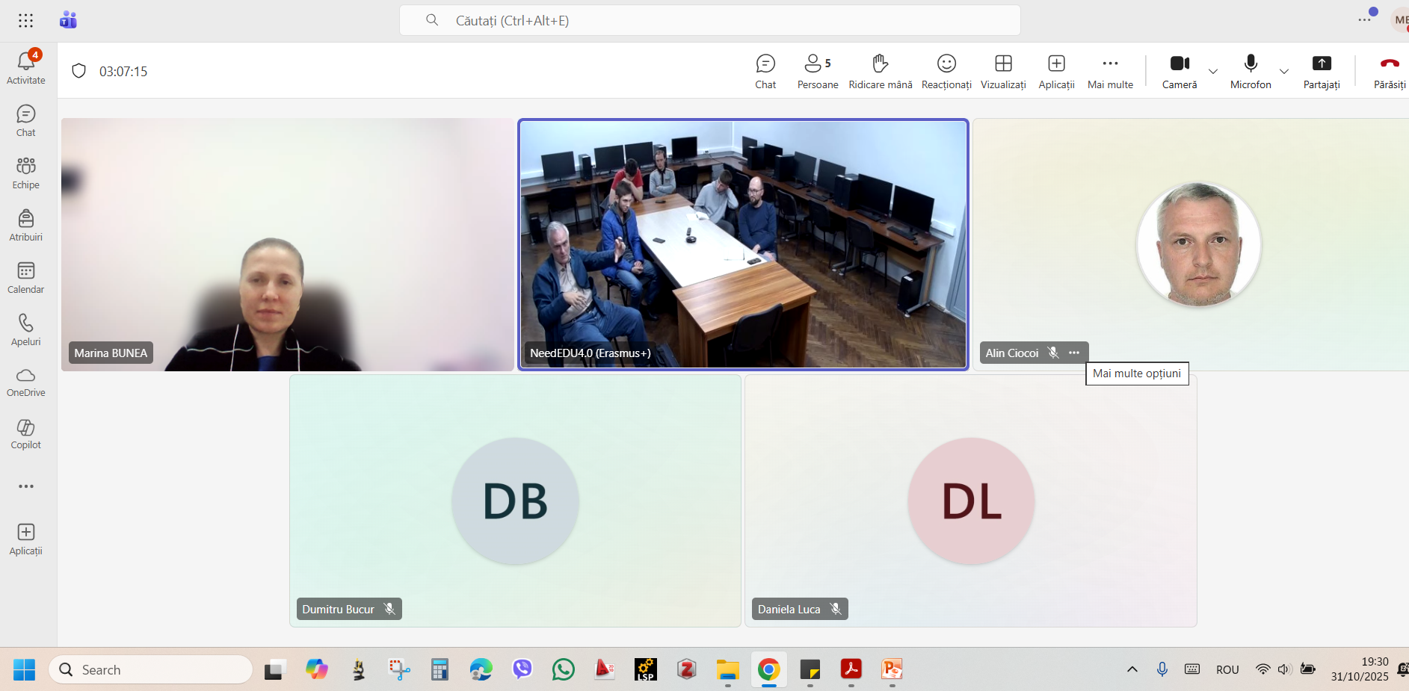
Task: Show the Persoane participants list
Action: (817, 71)
